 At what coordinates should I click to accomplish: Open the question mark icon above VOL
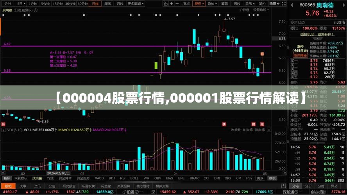coord(3,130)
